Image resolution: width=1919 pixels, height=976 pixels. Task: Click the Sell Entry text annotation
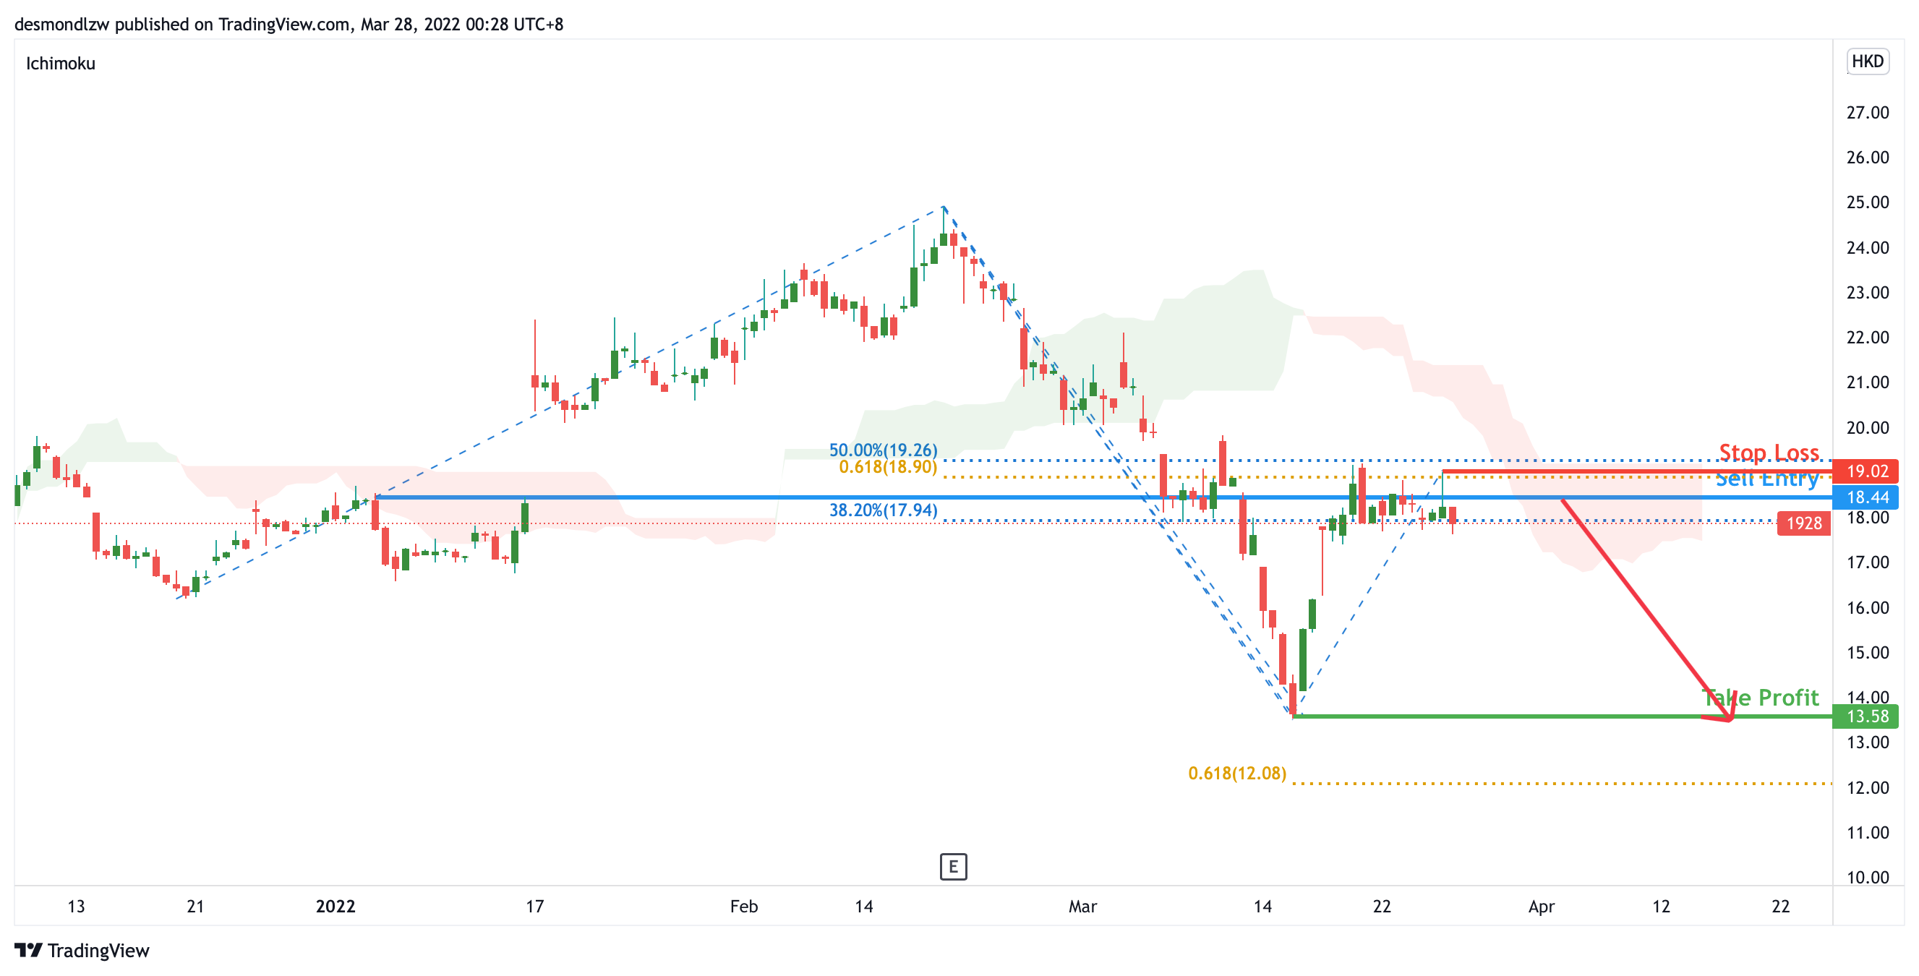coord(1766,479)
